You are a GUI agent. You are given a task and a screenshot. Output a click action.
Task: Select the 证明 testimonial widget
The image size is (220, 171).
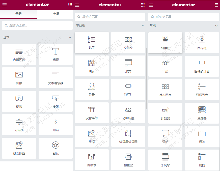[x=165, y=136]
